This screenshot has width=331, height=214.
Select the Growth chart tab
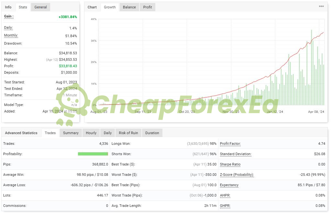coord(110,7)
